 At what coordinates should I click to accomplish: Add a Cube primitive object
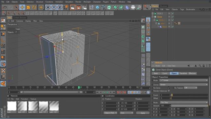click(x=98, y=7)
